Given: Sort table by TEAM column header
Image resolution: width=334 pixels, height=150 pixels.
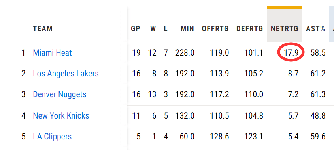Looking at the screenshot, I should 43,29.
